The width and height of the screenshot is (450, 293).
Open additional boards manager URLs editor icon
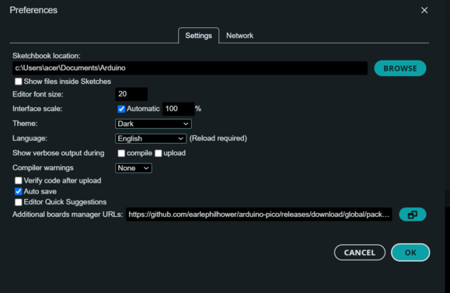[x=413, y=215]
